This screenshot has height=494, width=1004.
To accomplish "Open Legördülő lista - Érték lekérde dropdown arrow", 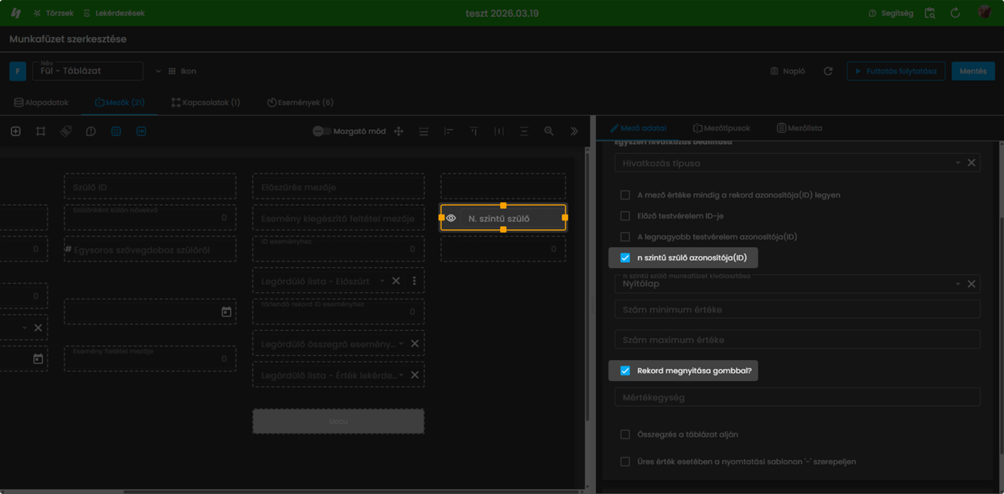I will tap(401, 375).
